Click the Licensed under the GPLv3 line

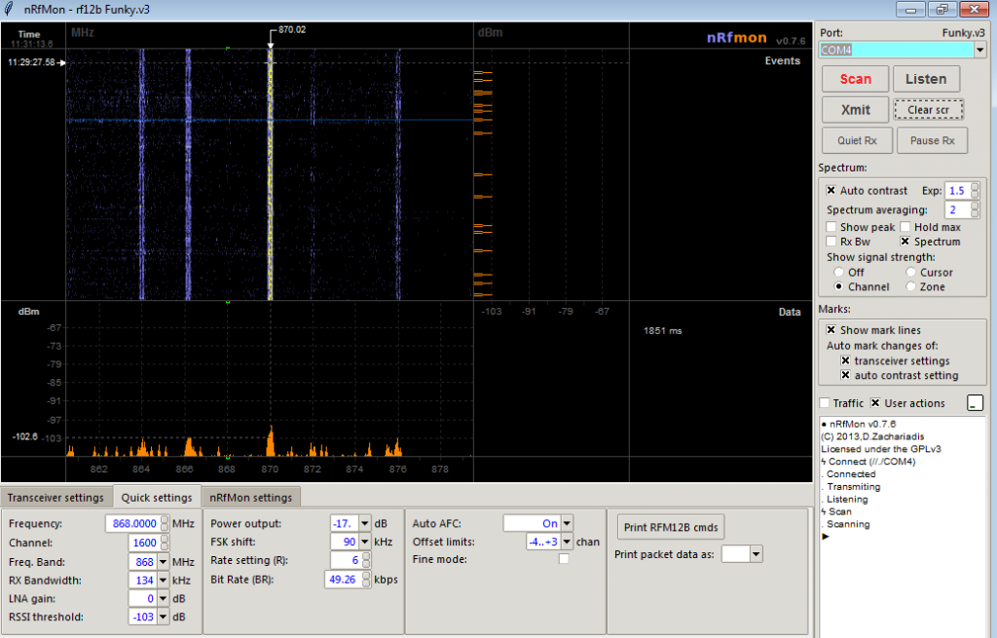pos(880,449)
